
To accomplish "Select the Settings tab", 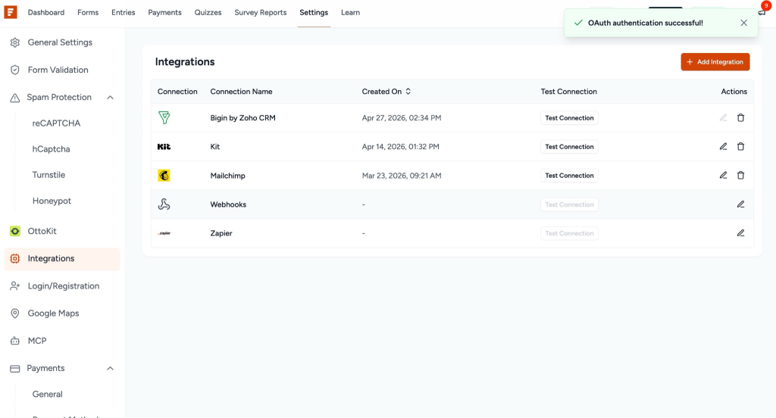I will coord(314,12).
